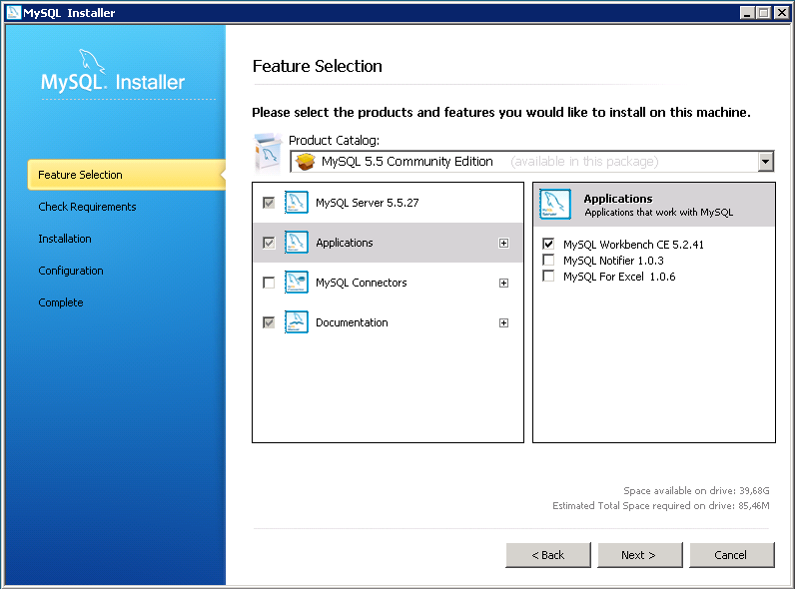Click 'Space available on drive: 39,68G' text

point(697,490)
